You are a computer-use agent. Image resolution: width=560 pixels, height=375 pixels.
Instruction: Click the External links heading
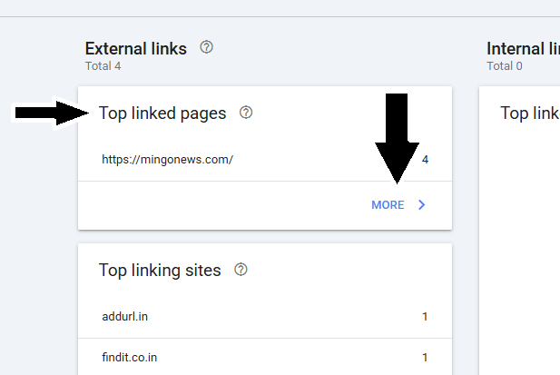pyautogui.click(x=136, y=48)
